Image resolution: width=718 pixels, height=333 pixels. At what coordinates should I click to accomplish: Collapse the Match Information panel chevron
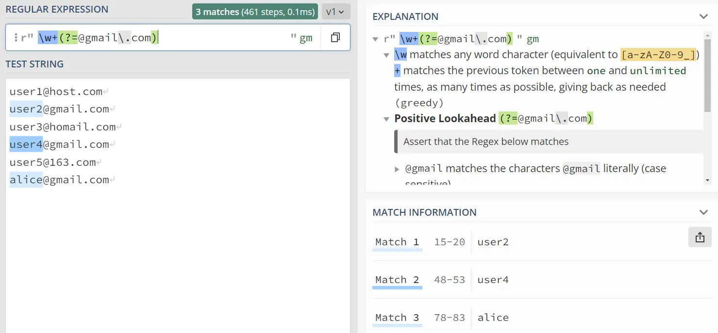703,212
